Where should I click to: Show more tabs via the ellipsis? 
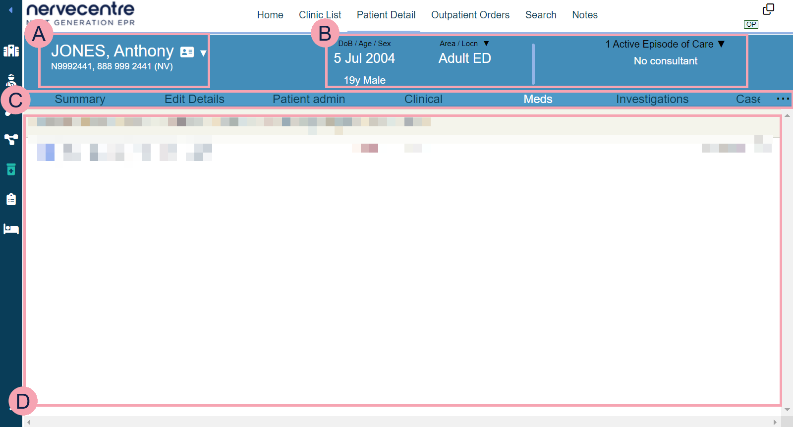[783, 99]
